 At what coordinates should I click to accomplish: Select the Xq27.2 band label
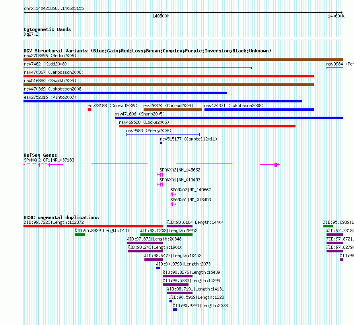tap(31, 34)
